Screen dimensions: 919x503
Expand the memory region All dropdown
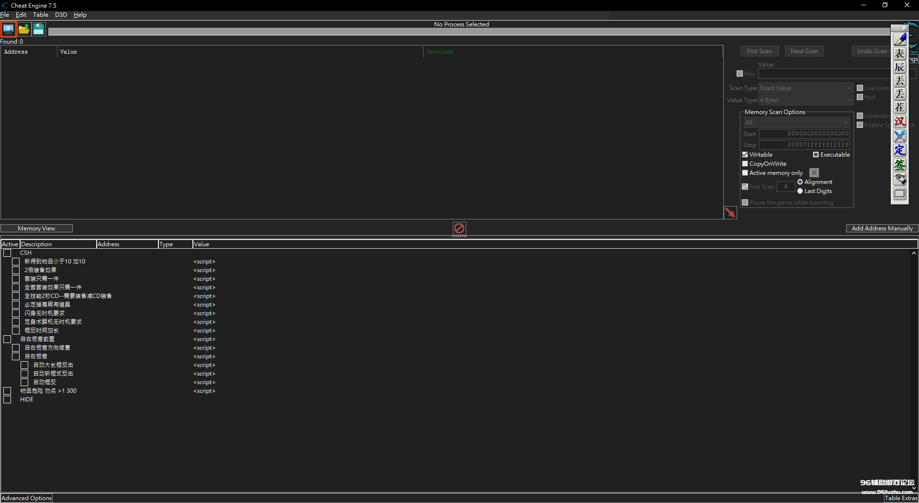[796, 123]
